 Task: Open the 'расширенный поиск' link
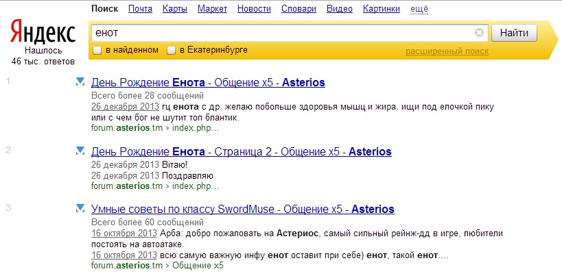point(447,51)
